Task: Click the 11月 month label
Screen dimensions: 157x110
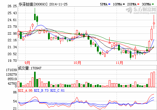Action: click(x=119, y=63)
